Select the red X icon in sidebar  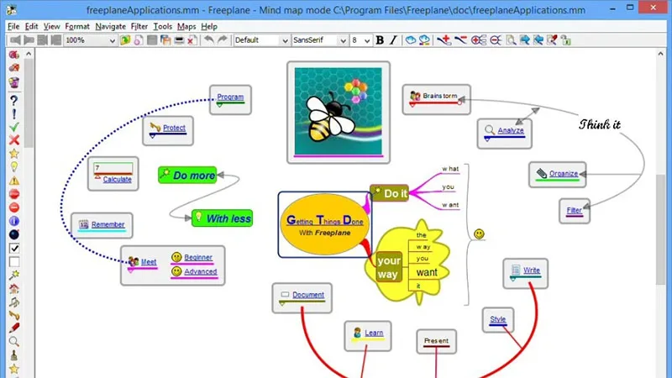pyautogui.click(x=13, y=140)
